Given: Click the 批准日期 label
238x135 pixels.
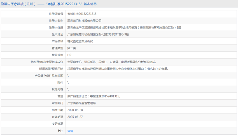Looking at the screenshot, I should [57, 110].
